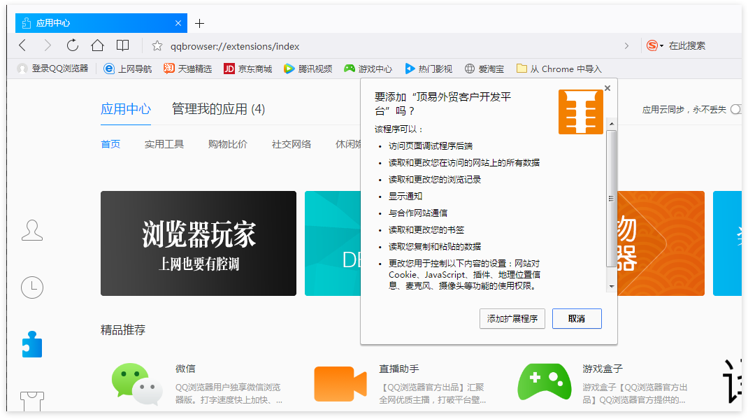The height and width of the screenshot is (419, 748).
Task: Select the 实用工具 category
Action: 164,144
